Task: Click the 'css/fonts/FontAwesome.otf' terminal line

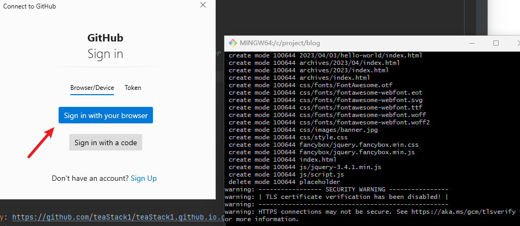Action: tap(311, 85)
